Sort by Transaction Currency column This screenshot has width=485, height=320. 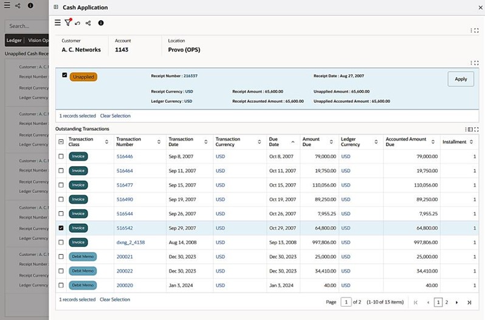pyautogui.click(x=259, y=142)
